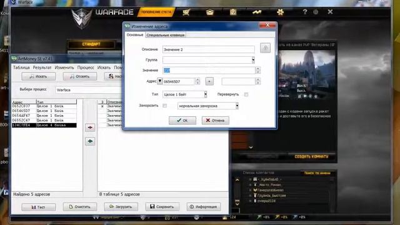Image resolution: width=400 pixels, height=225 pixels.
Task: Click the Очистить clear button
Action: pos(80,207)
